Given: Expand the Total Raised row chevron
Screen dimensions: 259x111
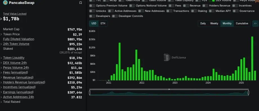Looking at the screenshot, I should 1,102.
